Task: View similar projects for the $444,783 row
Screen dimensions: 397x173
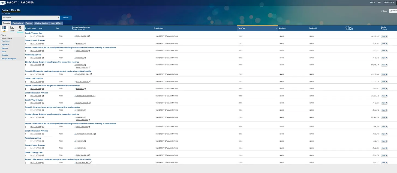Action: pyautogui.click(x=384, y=163)
